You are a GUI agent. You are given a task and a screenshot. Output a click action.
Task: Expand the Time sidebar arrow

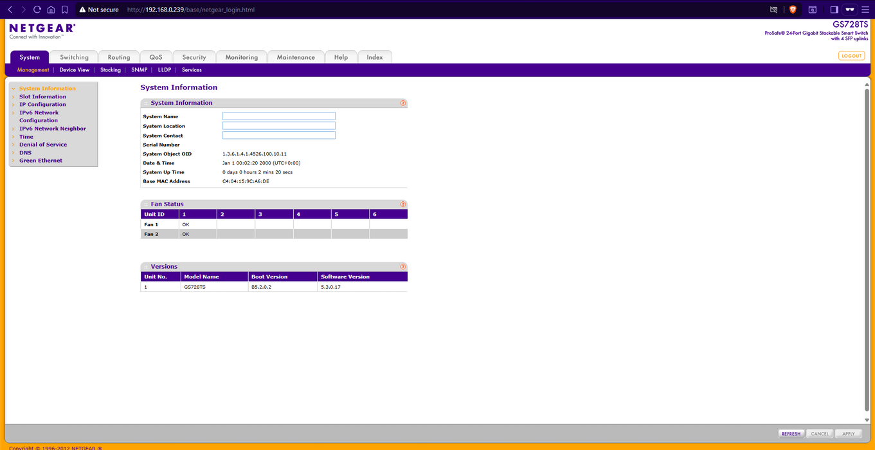[13, 137]
